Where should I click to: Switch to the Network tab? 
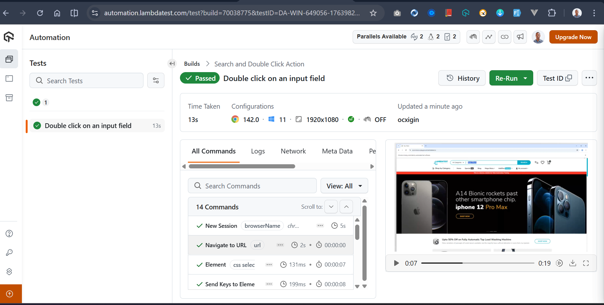pos(293,151)
